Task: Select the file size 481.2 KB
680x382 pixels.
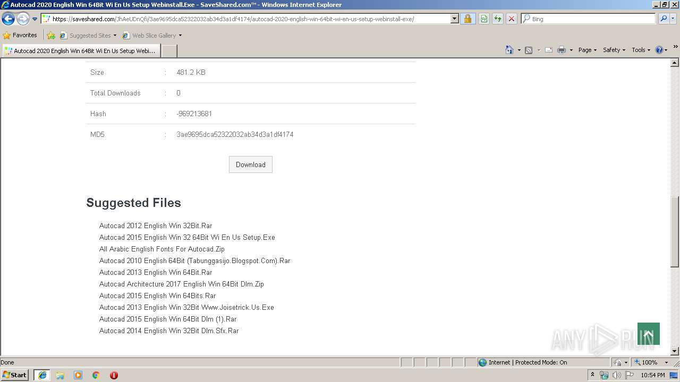Action: [x=191, y=72]
